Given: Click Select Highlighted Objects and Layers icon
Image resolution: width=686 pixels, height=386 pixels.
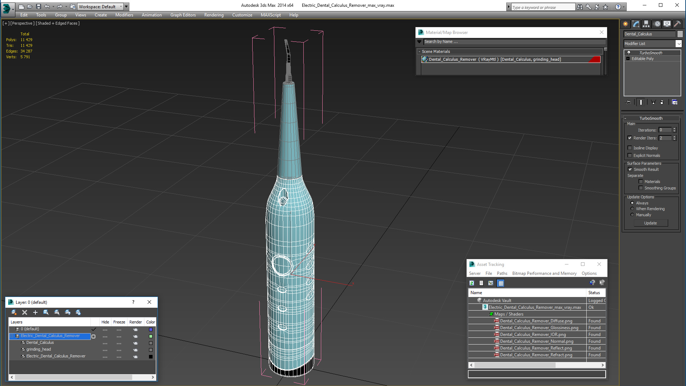Looking at the screenshot, I should 46,312.
